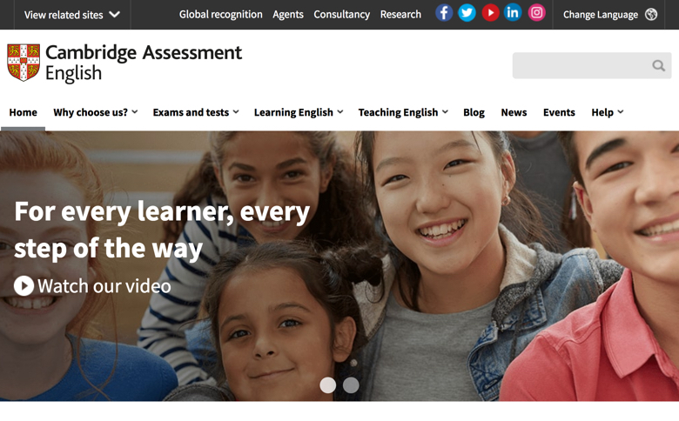The width and height of the screenshot is (679, 421).
Task: Go to the Home tab
Action: tap(23, 112)
